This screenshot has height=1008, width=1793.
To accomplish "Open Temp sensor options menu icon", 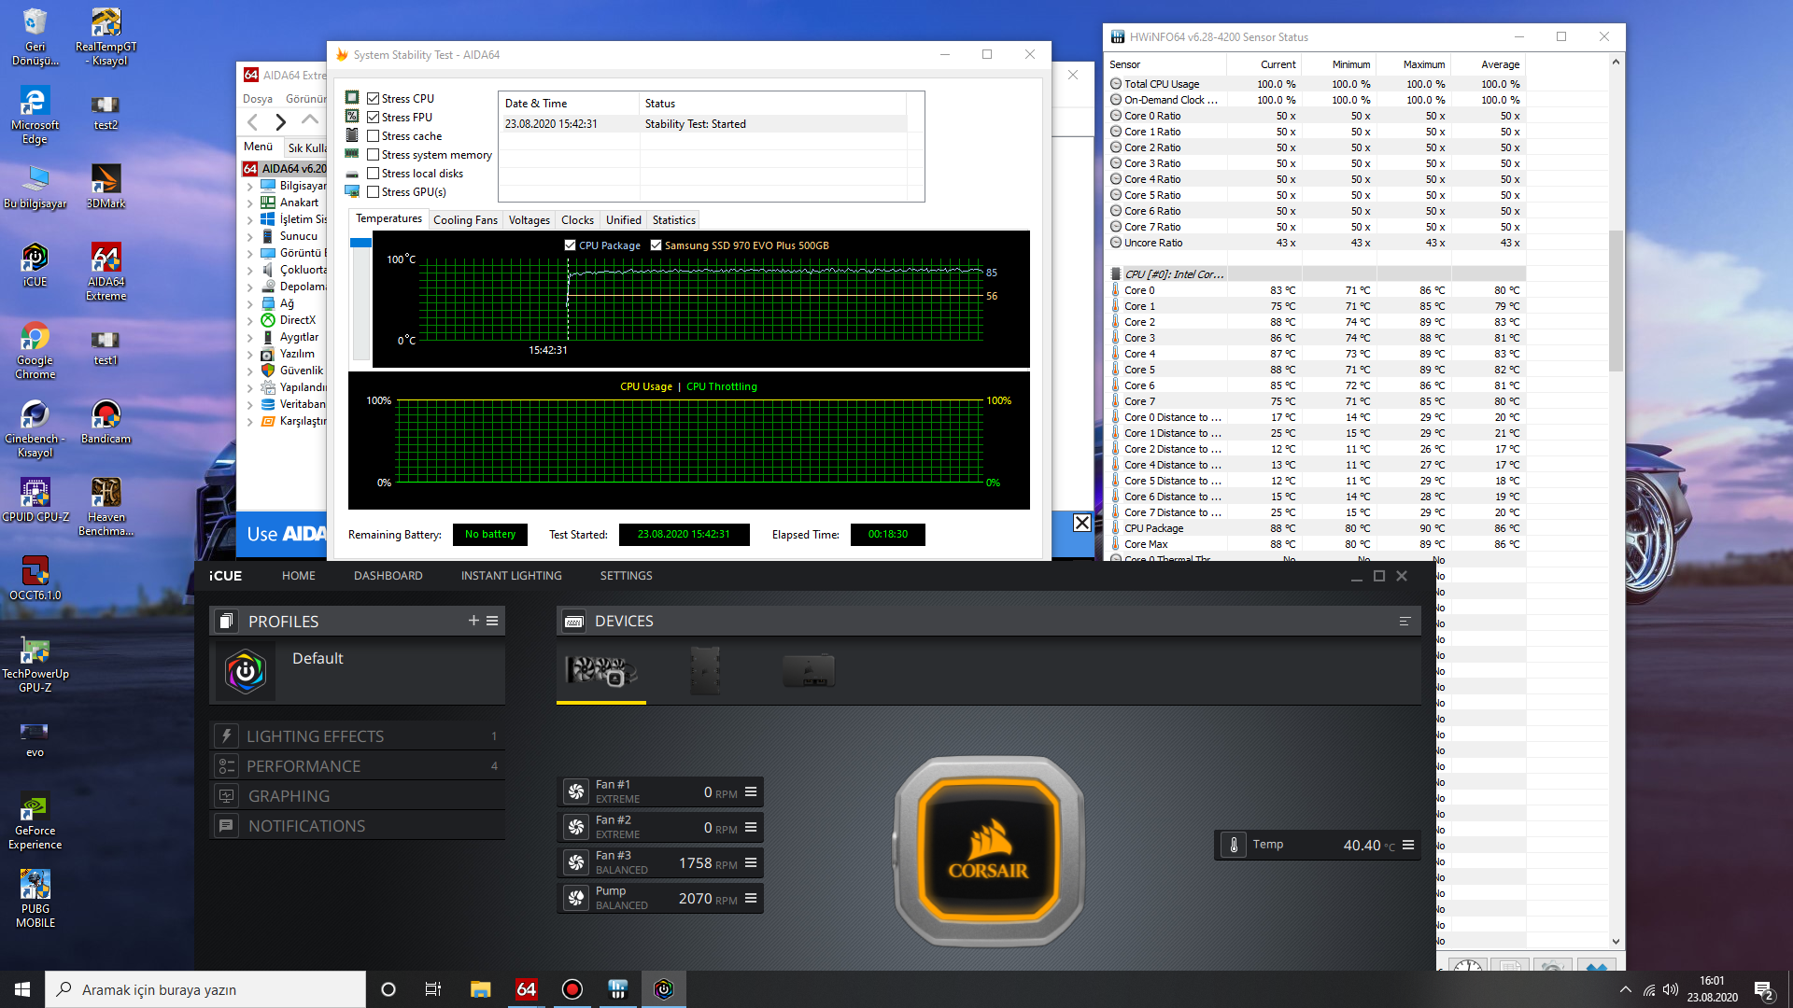I will [x=1408, y=845].
